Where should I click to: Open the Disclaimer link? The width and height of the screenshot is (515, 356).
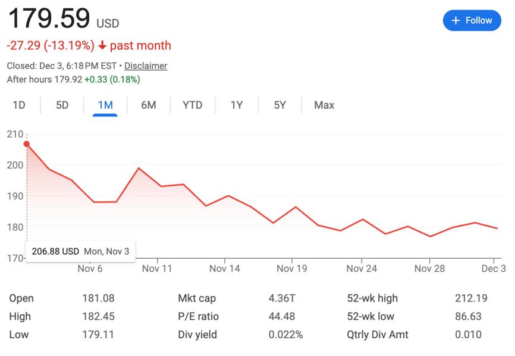click(146, 66)
